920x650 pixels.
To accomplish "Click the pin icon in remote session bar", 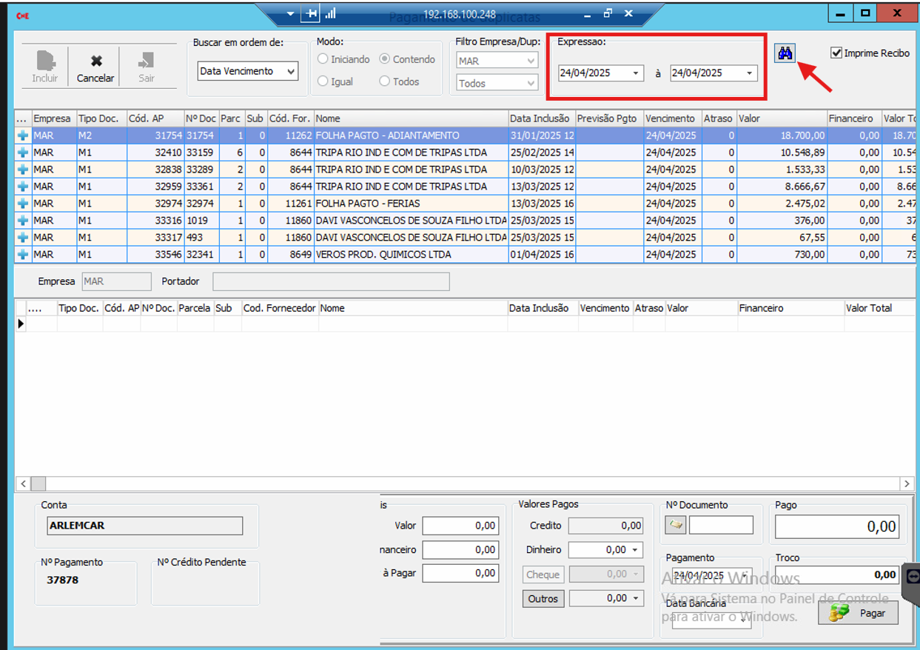I will (x=312, y=13).
